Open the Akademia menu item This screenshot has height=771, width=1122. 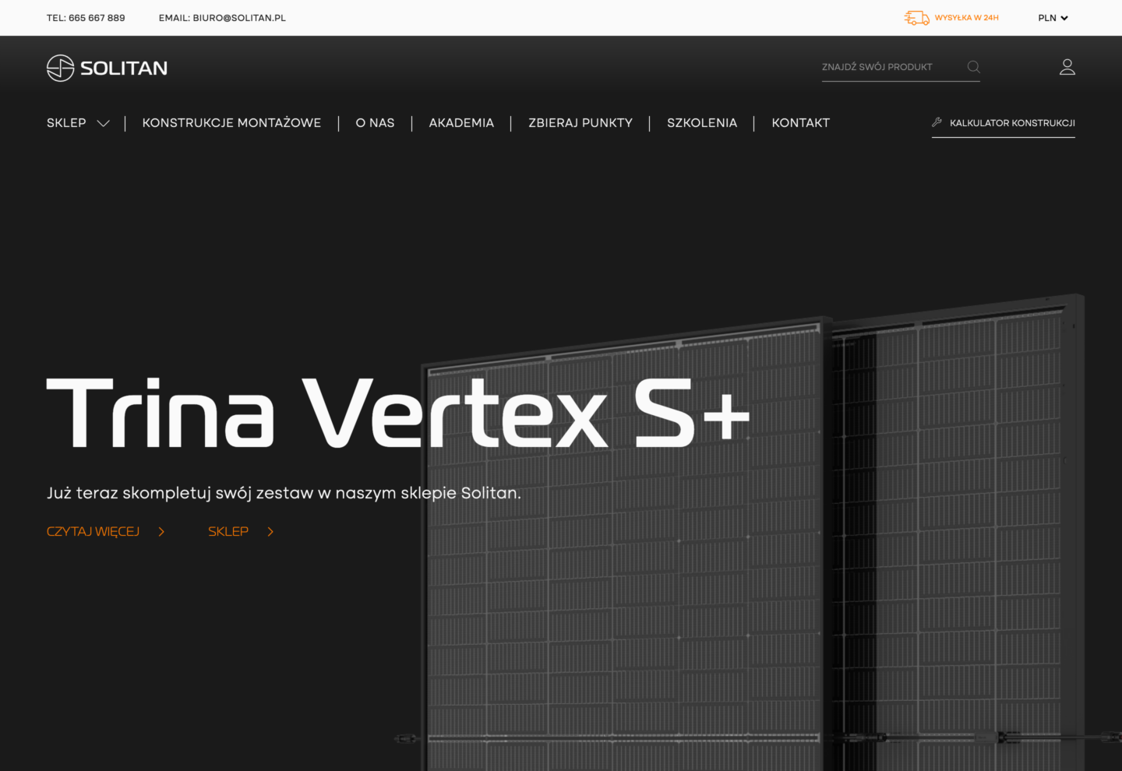coord(461,123)
